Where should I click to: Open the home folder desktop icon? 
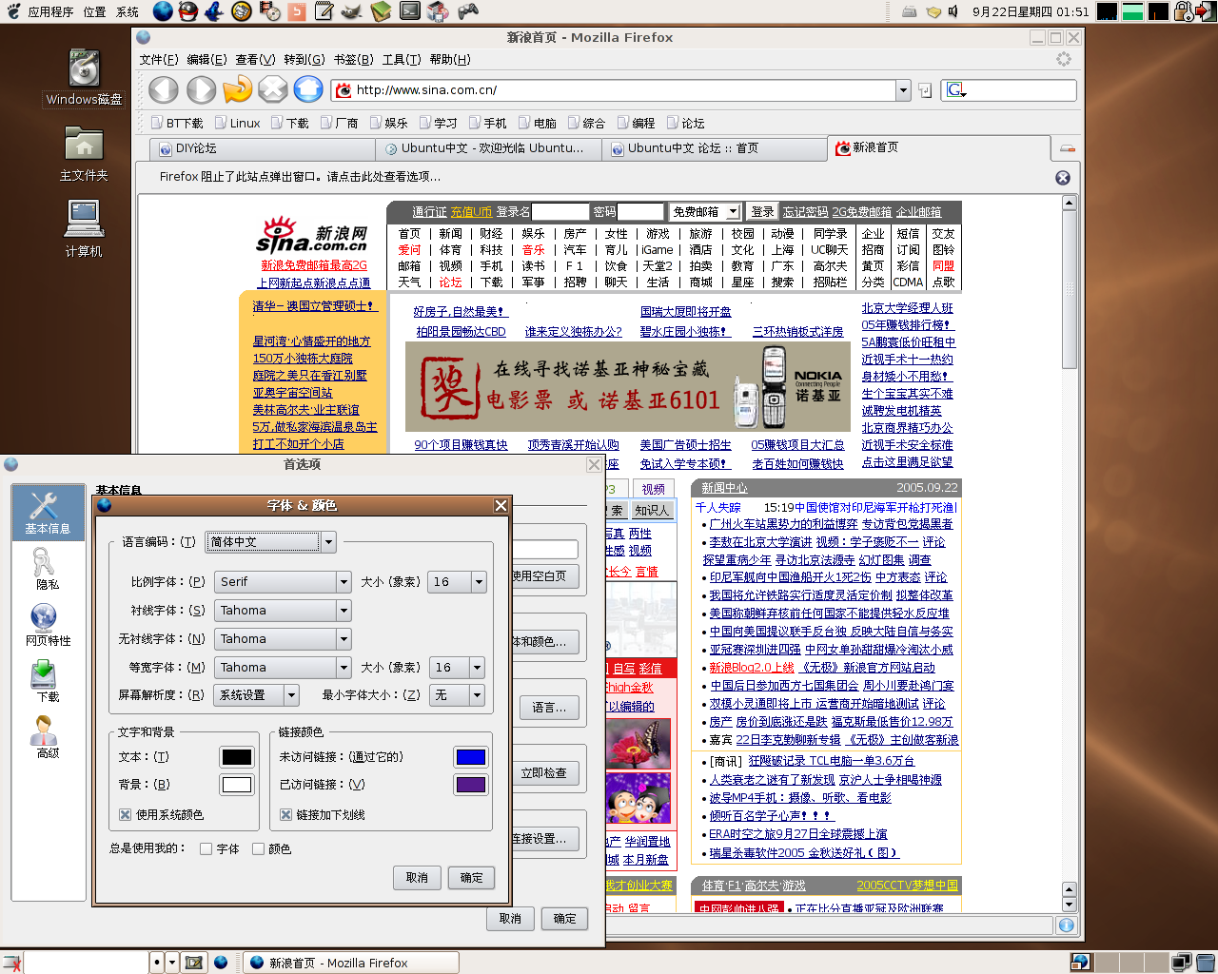84,153
